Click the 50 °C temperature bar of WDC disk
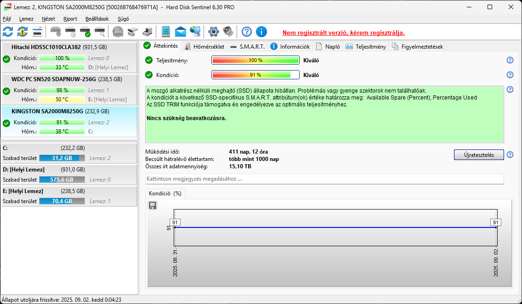Screen dimensions: 522x304 [62, 99]
